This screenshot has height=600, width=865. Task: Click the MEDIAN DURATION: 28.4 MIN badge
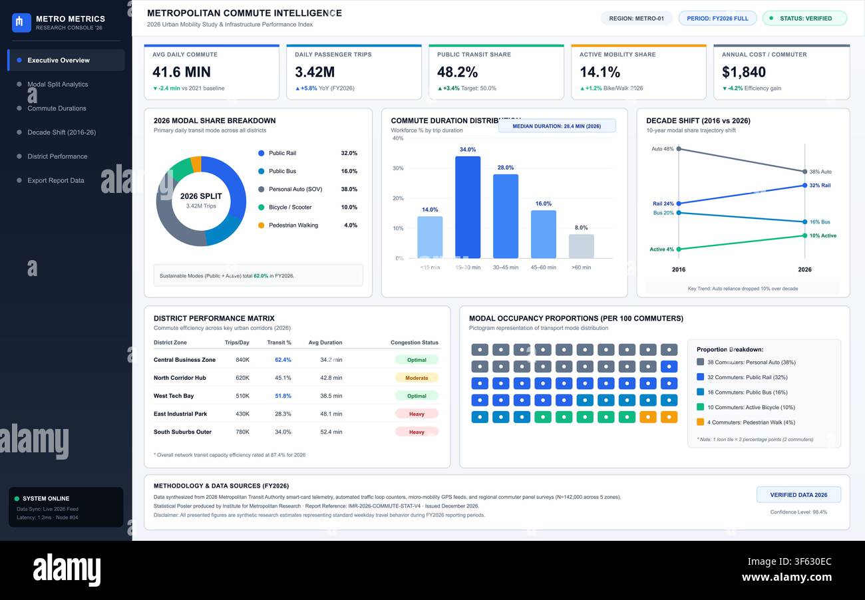click(x=556, y=126)
